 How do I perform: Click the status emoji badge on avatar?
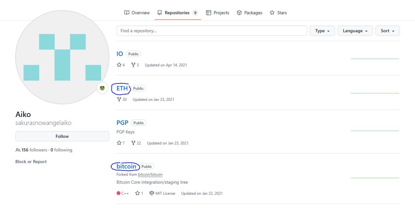[102, 88]
